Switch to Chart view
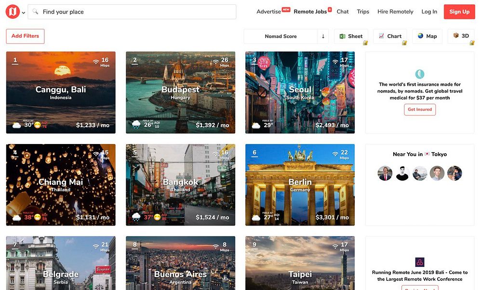 click(x=390, y=36)
